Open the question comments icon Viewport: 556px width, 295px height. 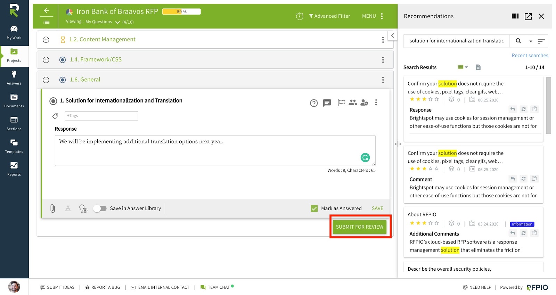click(327, 103)
